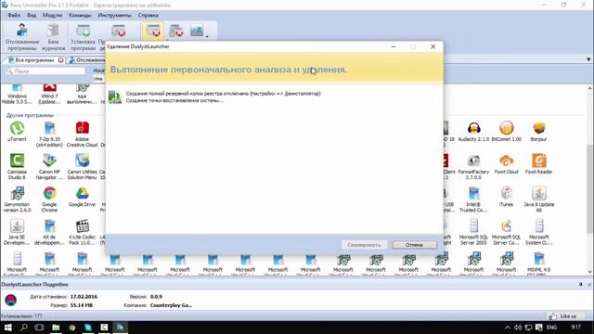594x334 pixels.
Task: Open the Файл menu
Action: 14,15
